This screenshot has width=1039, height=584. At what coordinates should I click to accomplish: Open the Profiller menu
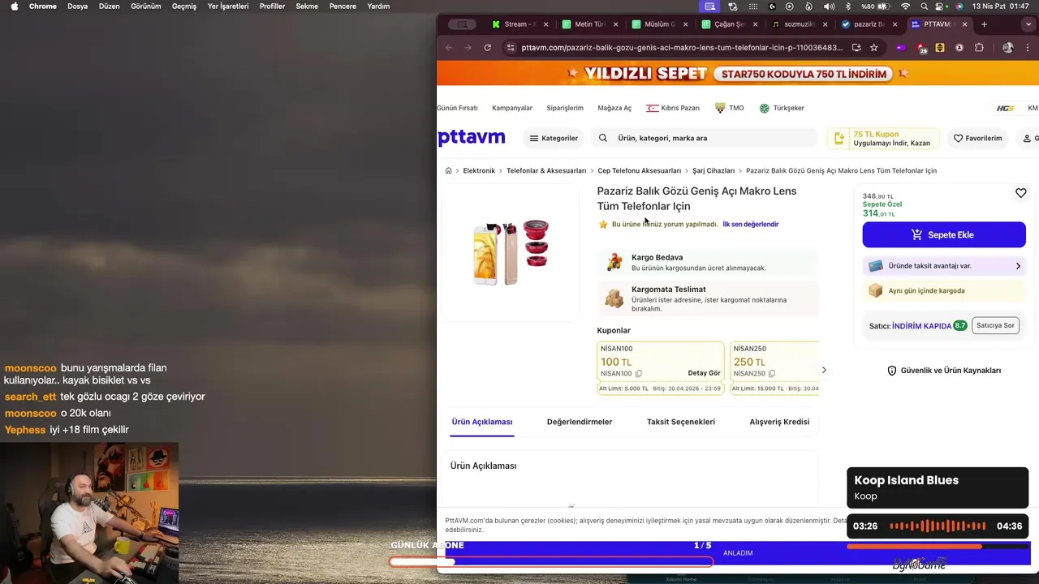[x=272, y=6]
